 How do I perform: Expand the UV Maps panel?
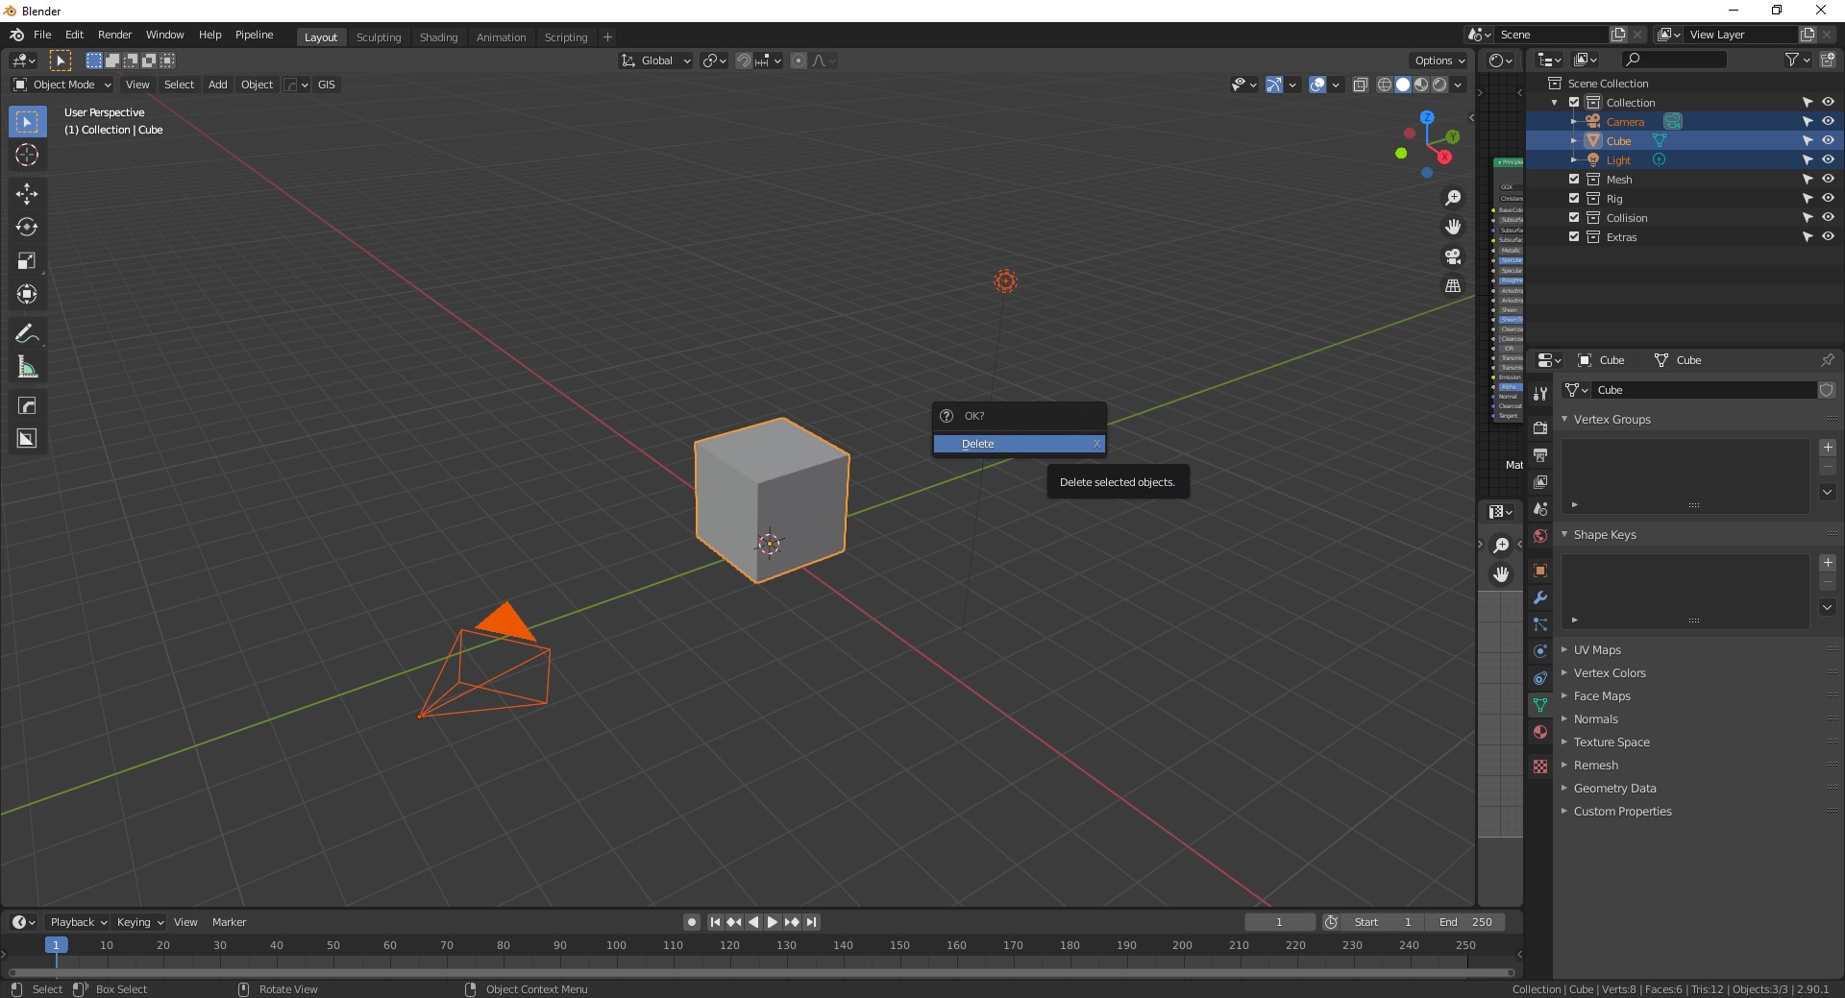[1597, 650]
